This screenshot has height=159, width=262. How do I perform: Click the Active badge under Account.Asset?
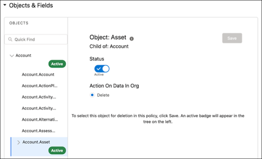[x=57, y=150]
